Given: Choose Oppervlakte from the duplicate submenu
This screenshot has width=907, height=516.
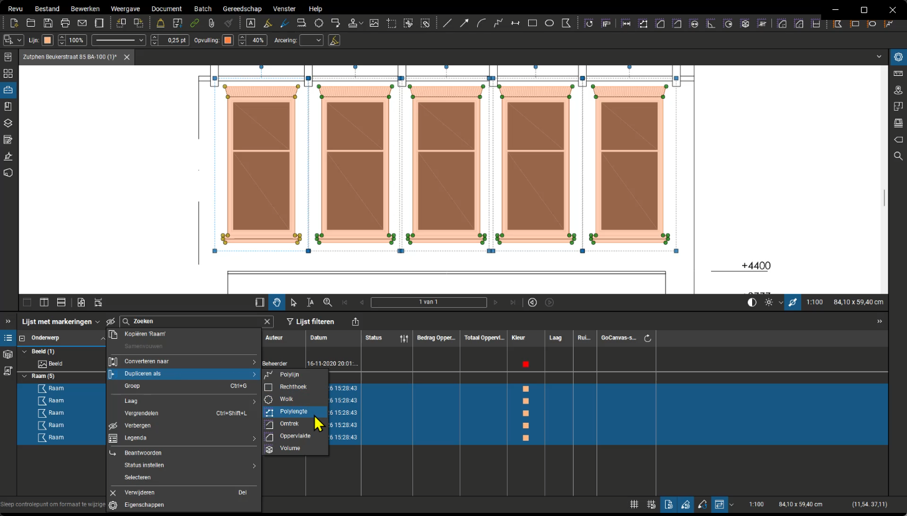Looking at the screenshot, I should coord(295,436).
